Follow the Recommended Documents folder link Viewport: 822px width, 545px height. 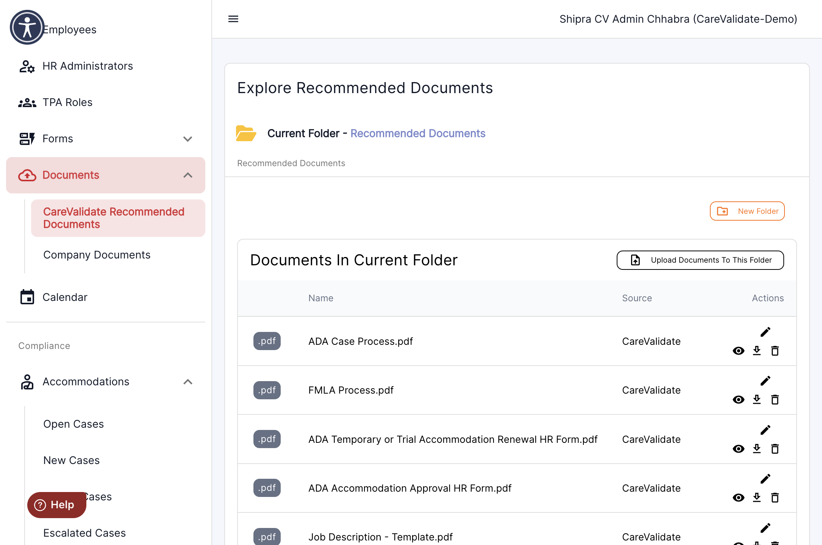pos(418,134)
